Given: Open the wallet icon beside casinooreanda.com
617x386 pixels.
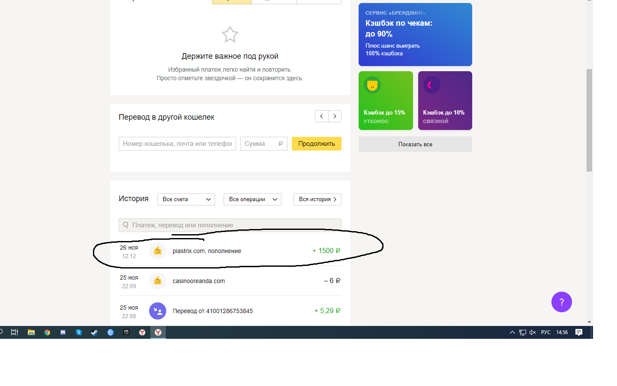Looking at the screenshot, I should 158,281.
